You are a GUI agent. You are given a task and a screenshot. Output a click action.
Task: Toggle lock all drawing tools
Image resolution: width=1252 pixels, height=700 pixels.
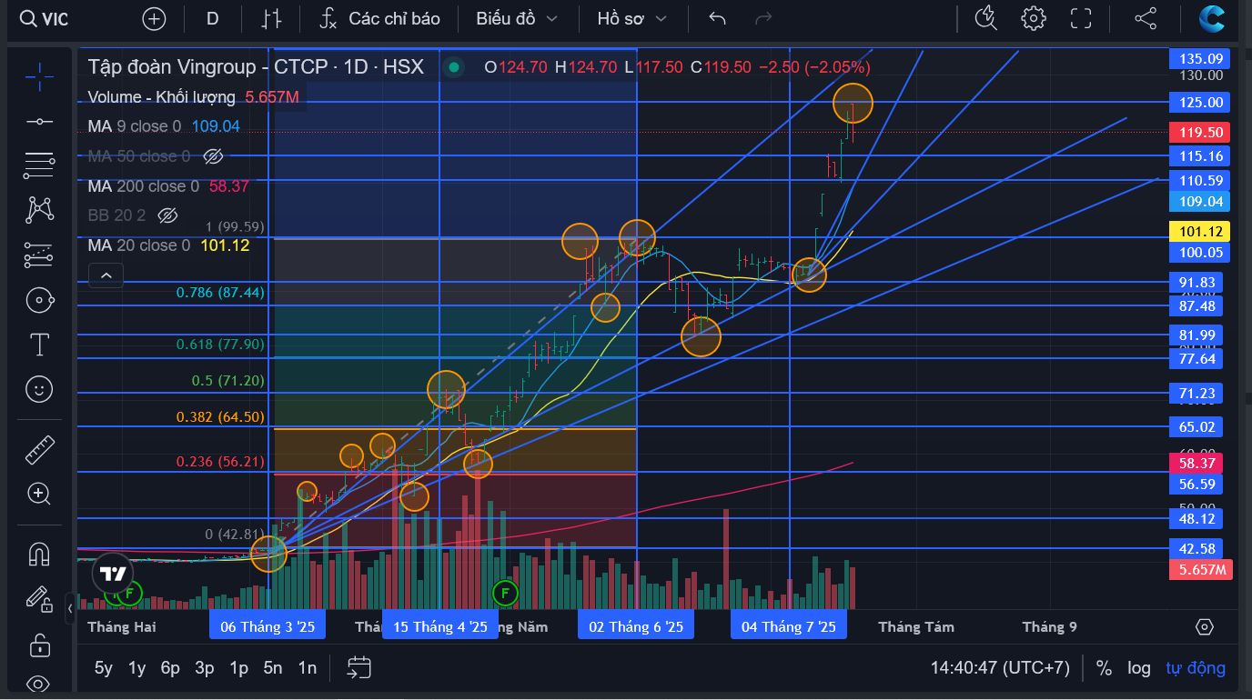click(39, 644)
